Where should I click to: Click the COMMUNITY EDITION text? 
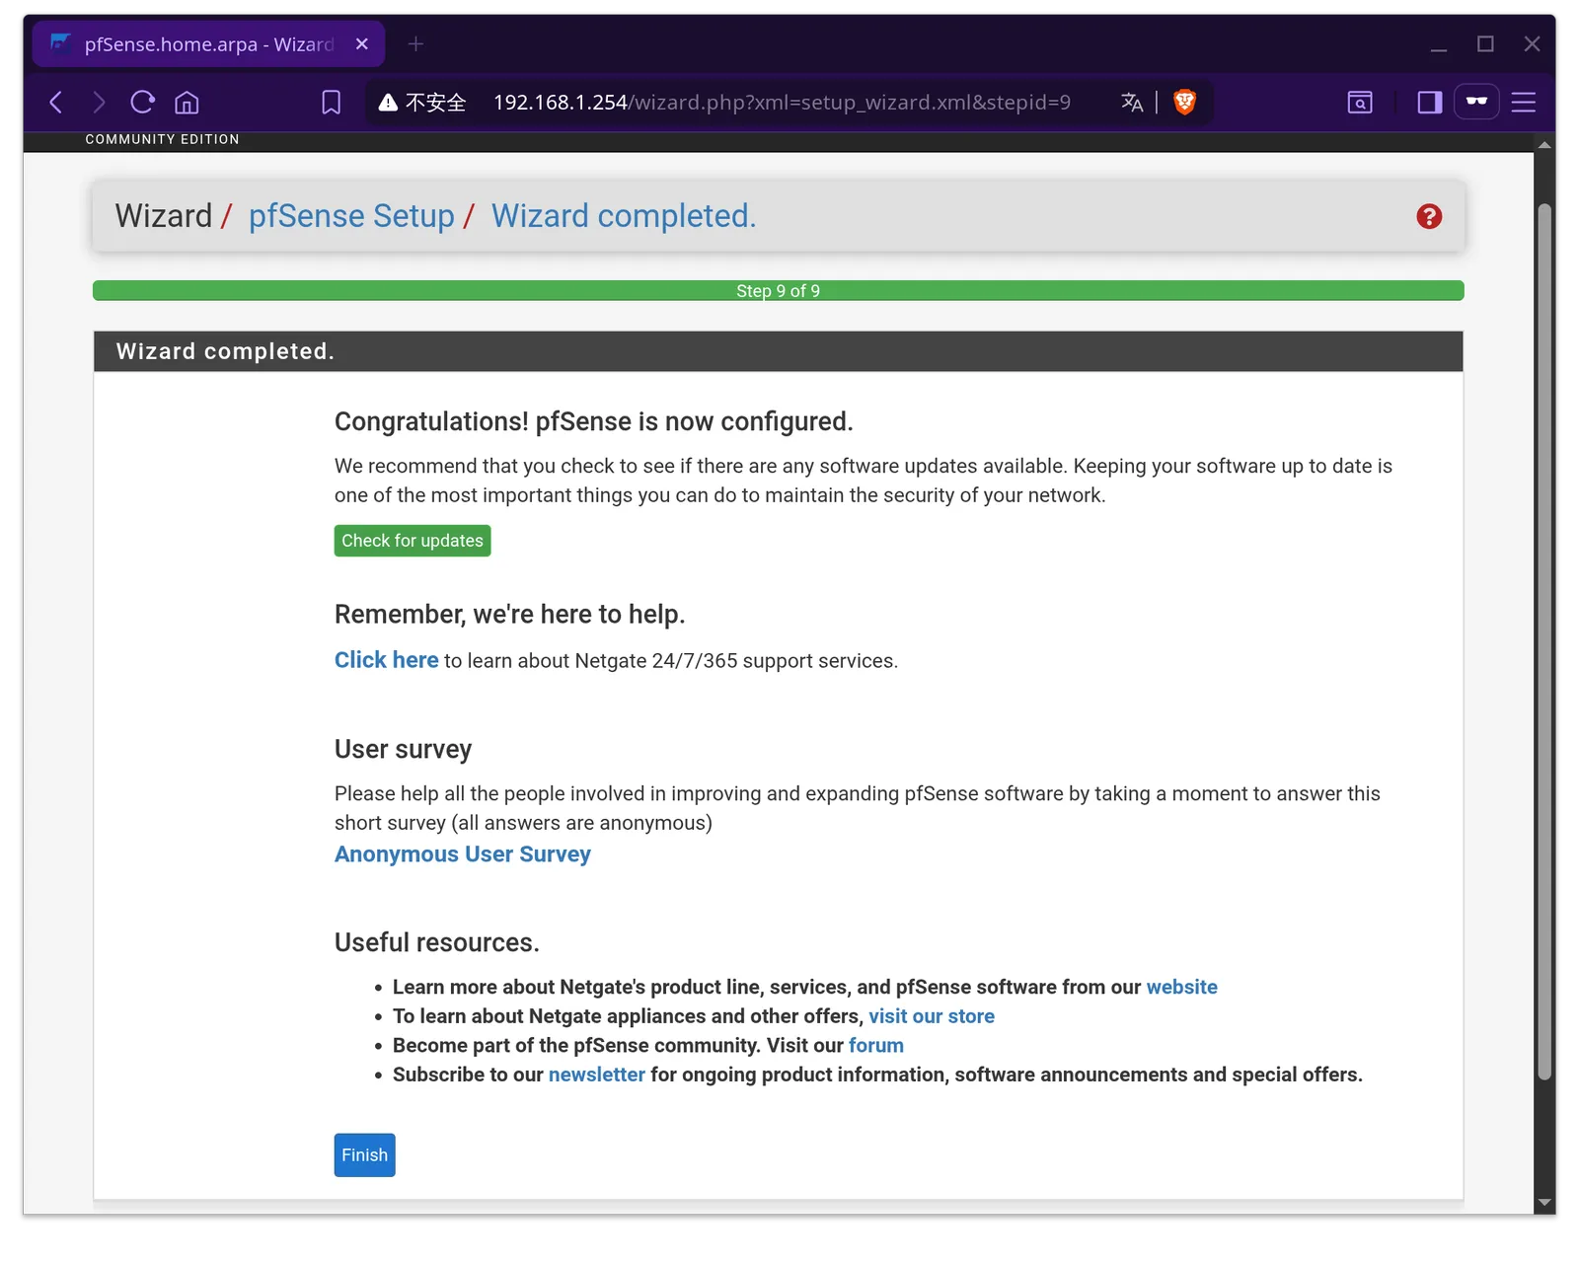coord(163,139)
